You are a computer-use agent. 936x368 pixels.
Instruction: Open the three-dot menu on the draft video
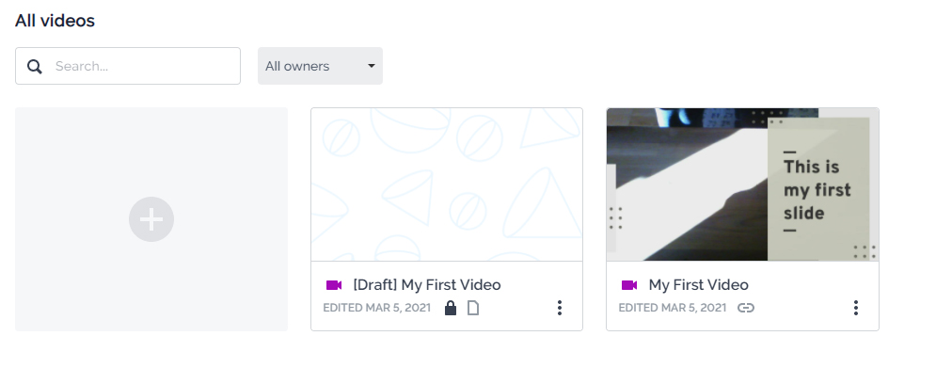[560, 308]
